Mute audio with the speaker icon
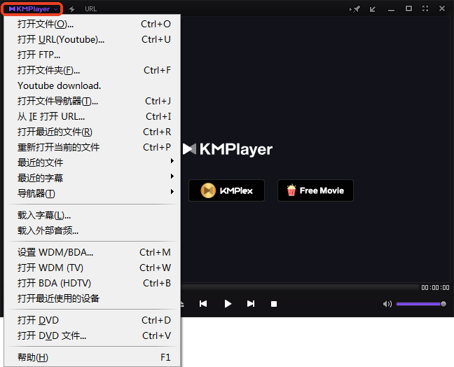 (x=387, y=304)
